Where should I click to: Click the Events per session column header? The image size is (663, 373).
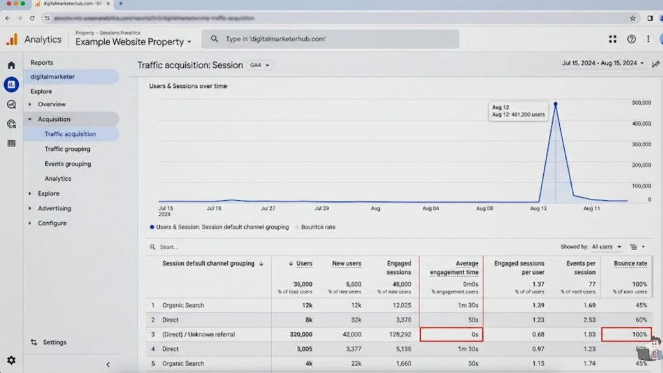coord(581,267)
